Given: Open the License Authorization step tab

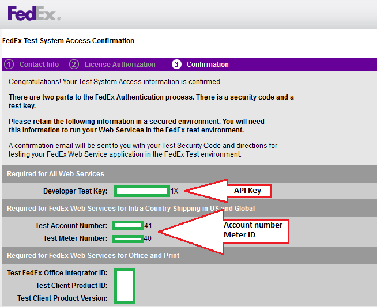Looking at the screenshot, I should coord(120,65).
